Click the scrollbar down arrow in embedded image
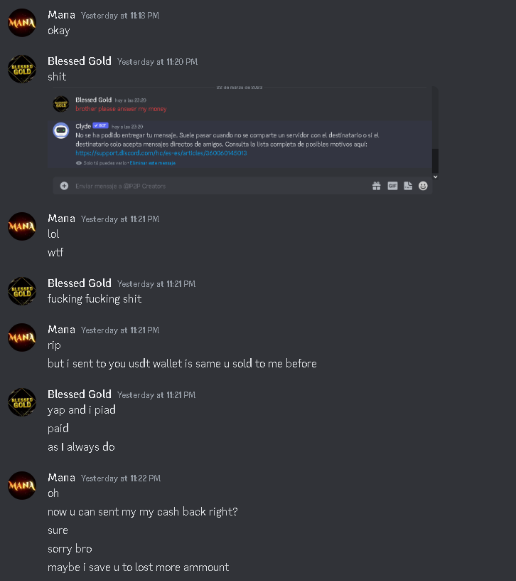This screenshot has width=516, height=581. pos(436,177)
